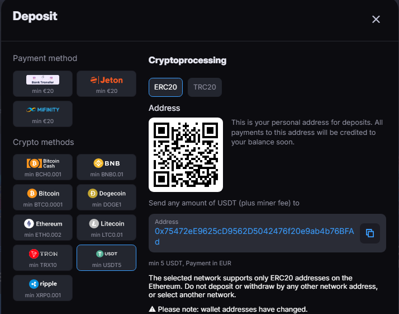This screenshot has height=314, width=399.
Task: Select Ethereum deposit method
Action: click(x=43, y=227)
